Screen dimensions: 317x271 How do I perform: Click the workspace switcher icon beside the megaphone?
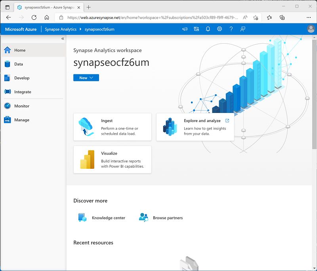(x=196, y=29)
